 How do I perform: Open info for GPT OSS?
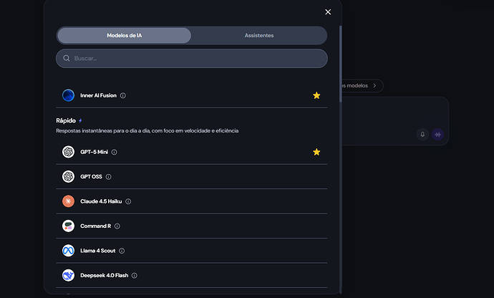[108, 177]
